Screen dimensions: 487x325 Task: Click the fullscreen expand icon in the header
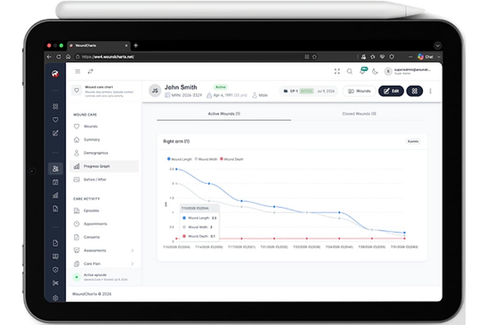click(x=337, y=71)
